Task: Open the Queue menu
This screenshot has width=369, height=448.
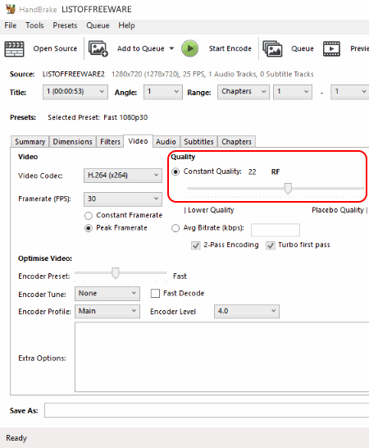Action: [98, 25]
